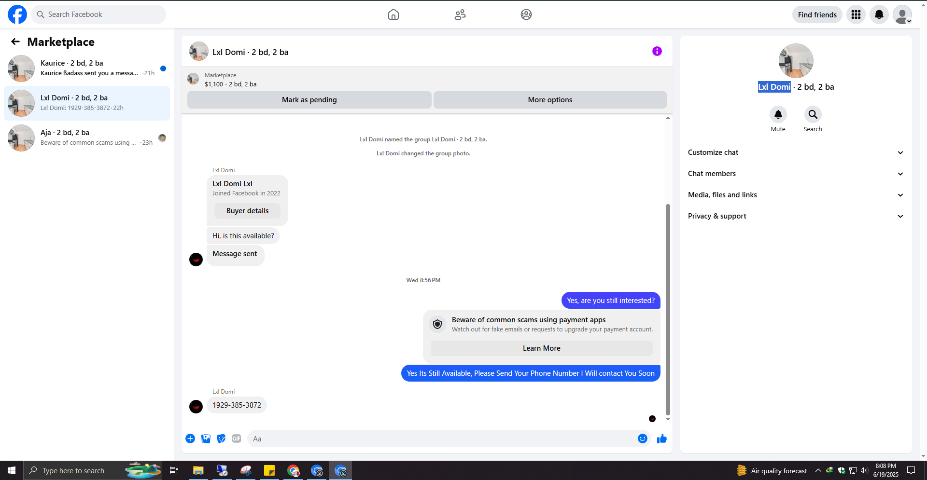Click 'Yes, are you still interested?' message
The image size is (927, 480).
pyautogui.click(x=611, y=301)
